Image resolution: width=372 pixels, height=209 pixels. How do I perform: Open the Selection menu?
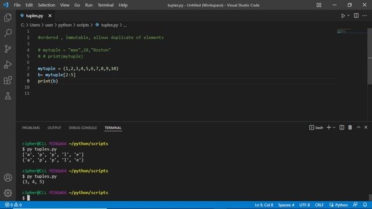(46, 5)
